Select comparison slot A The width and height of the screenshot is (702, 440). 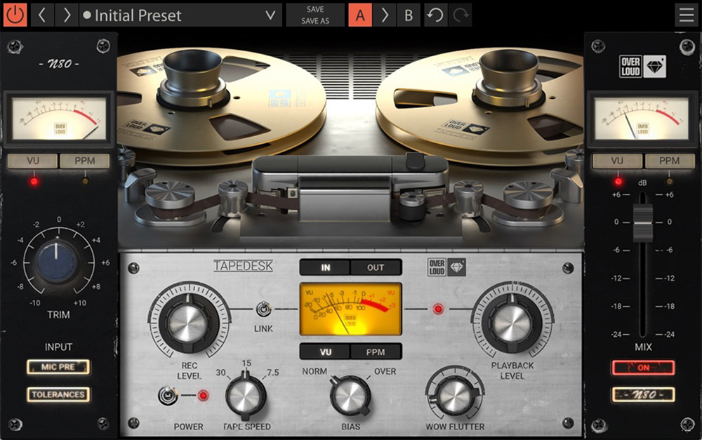pos(360,15)
